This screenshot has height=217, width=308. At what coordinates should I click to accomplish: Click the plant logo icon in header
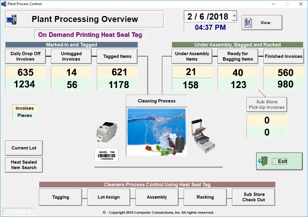pos(11,20)
